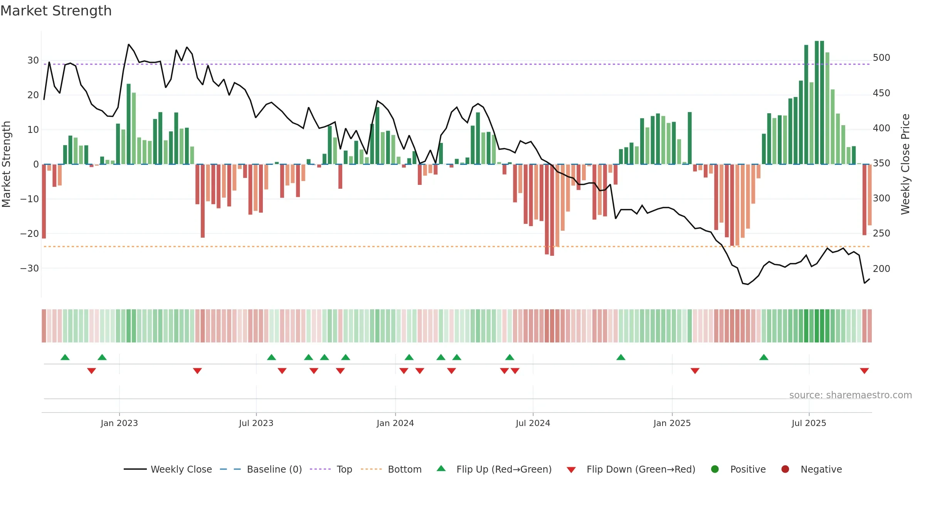Click the orange dotted Bottom legend line

371,469
